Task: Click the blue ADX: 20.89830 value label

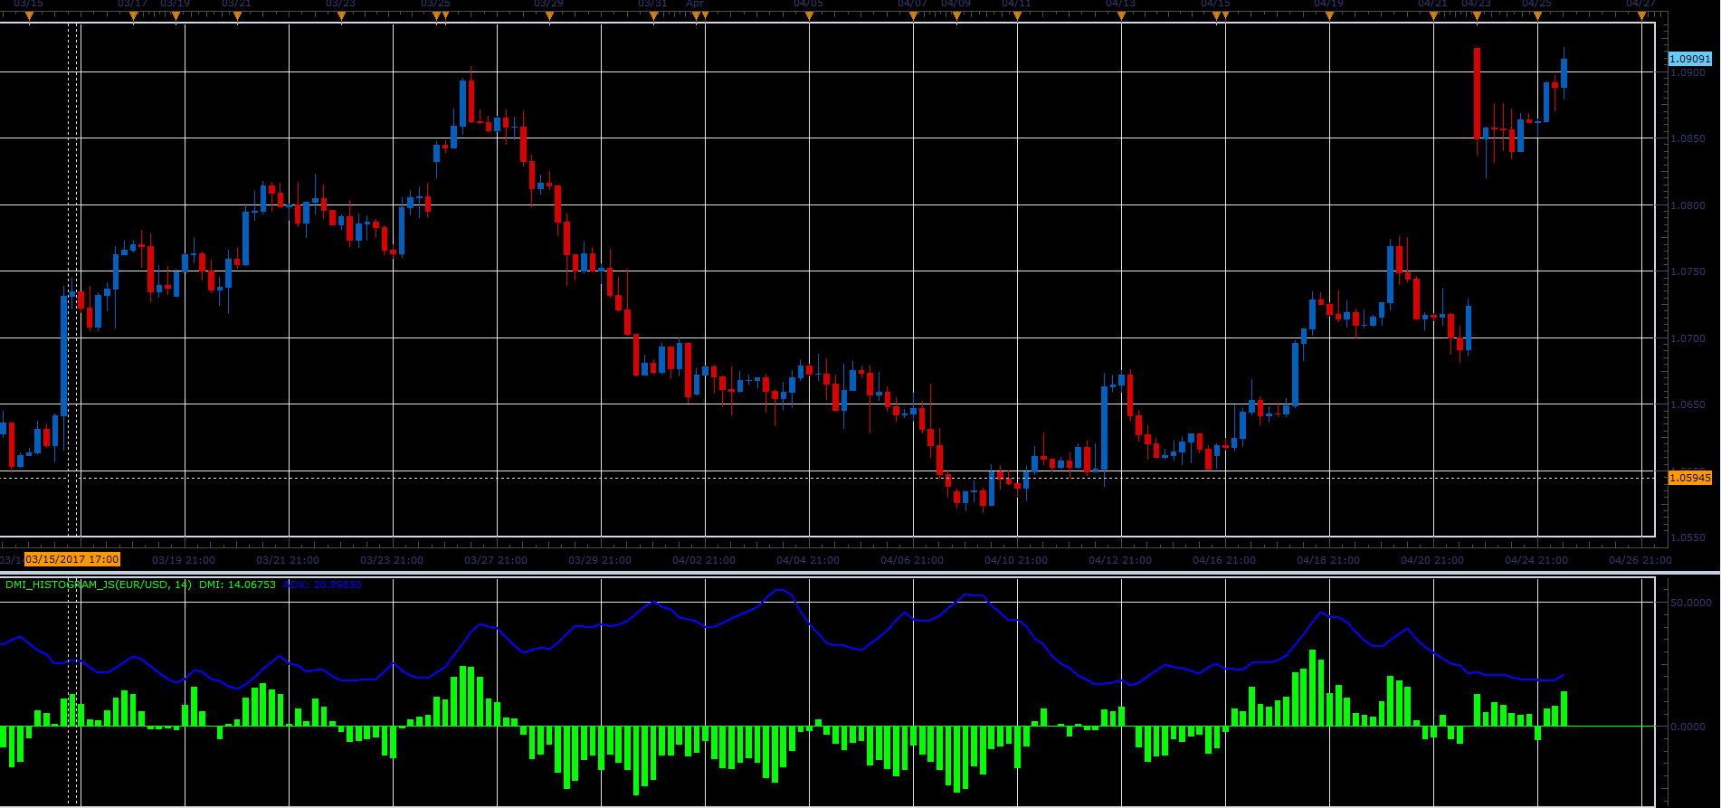Action: pyautogui.click(x=322, y=585)
